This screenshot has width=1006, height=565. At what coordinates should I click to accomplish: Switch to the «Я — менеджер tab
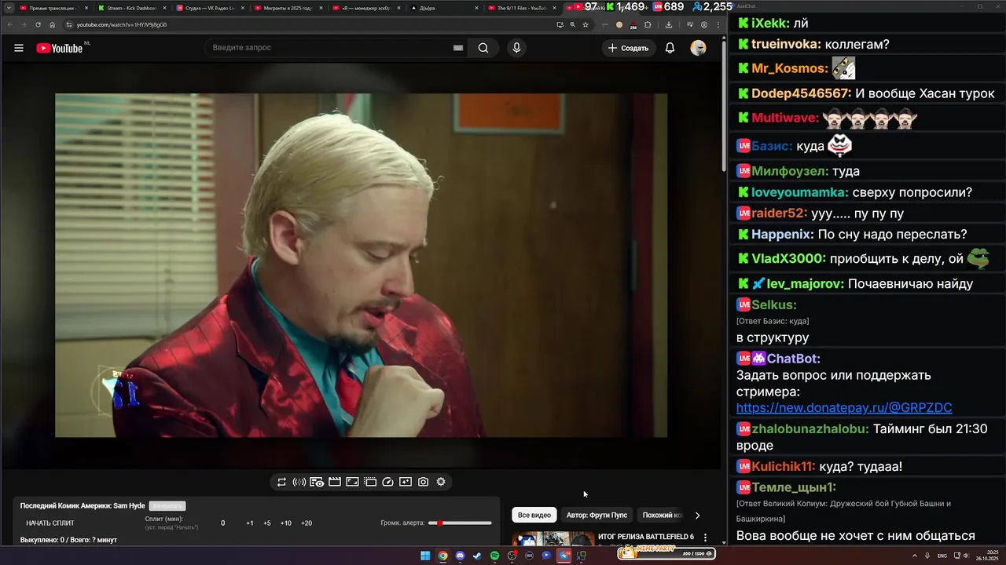365,8
